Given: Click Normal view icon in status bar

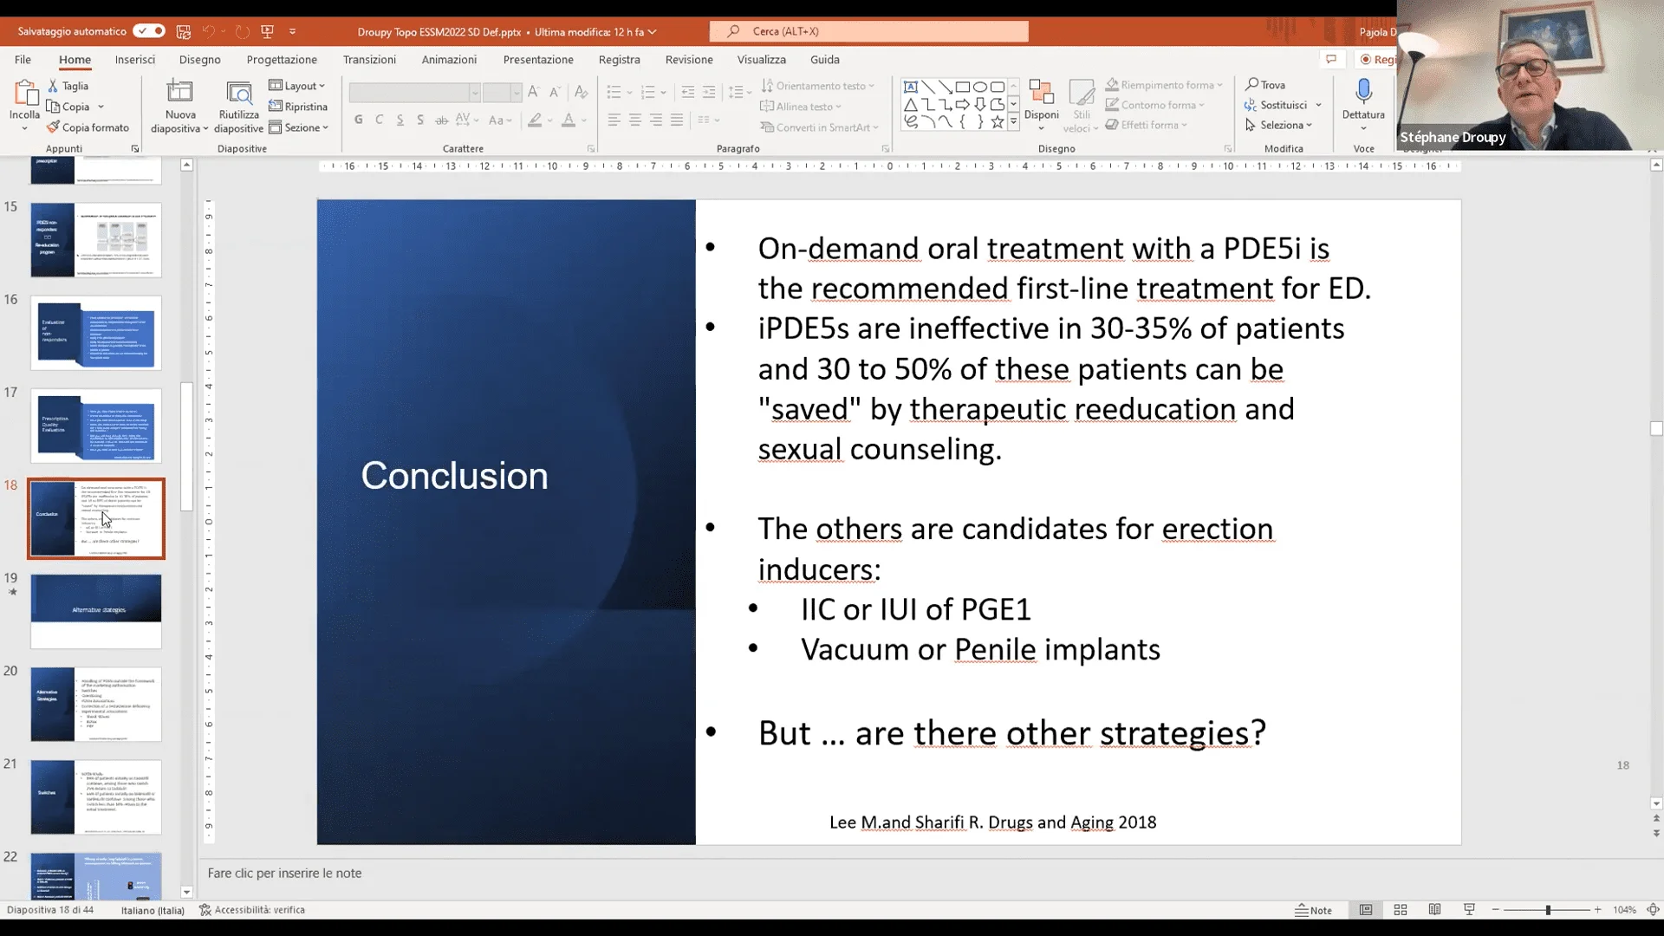Looking at the screenshot, I should 1366,910.
